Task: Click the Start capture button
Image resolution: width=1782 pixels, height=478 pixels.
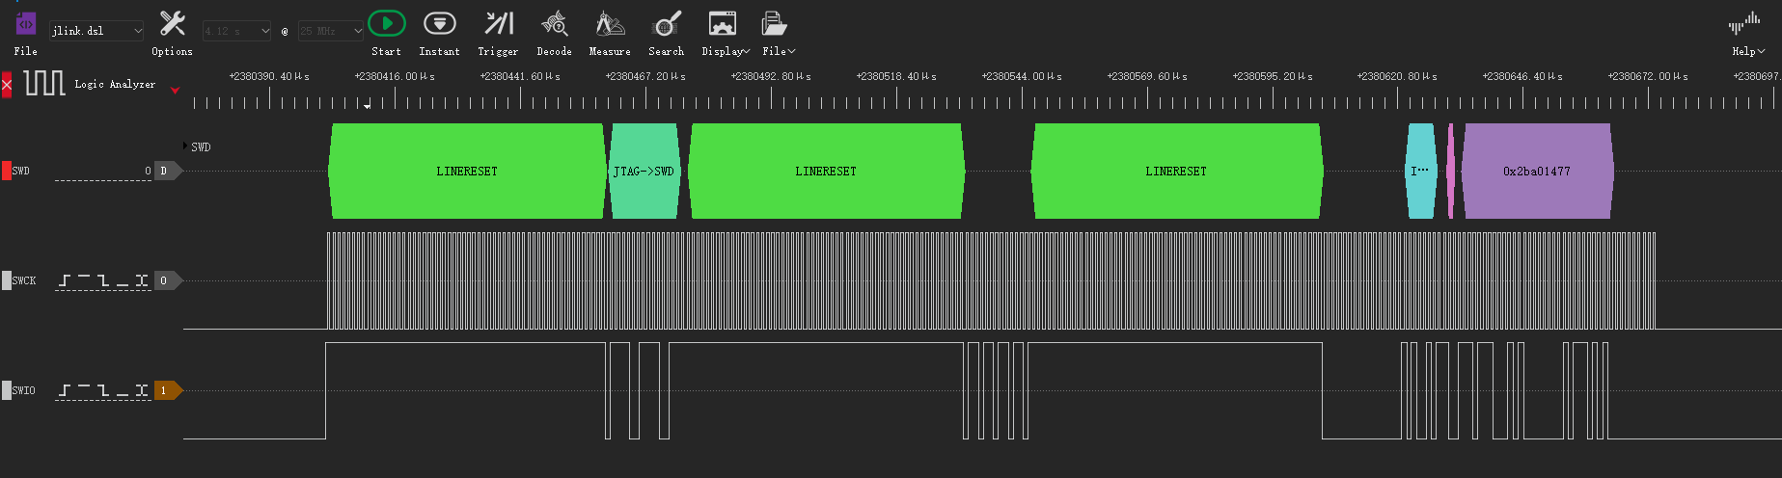Action: point(386,24)
